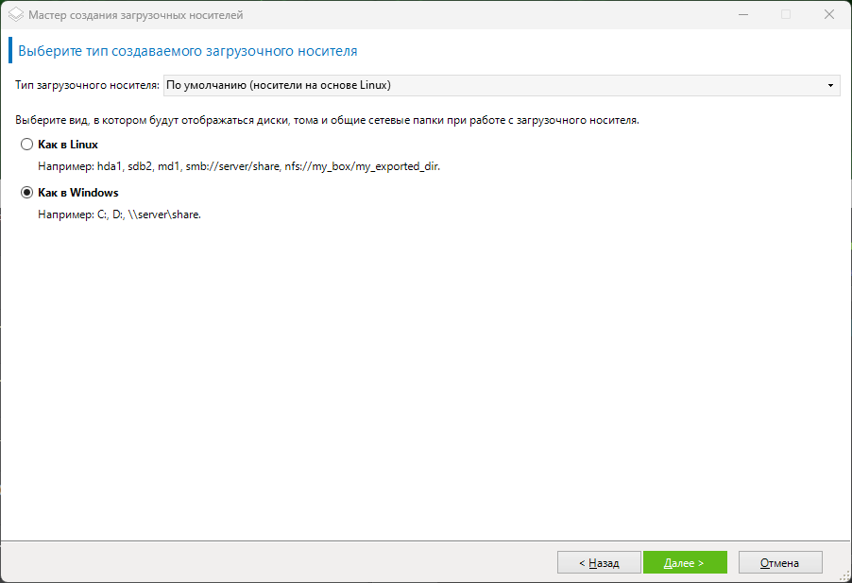Click the Linux example text with hda1, sdb2
This screenshot has width=852, height=583.
239,166
